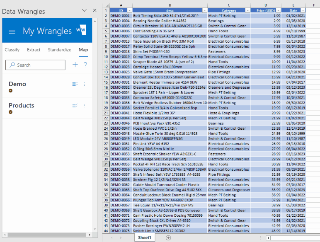Select all cells corner button
The width and height of the screenshot is (320, 242).
coord(106,5)
